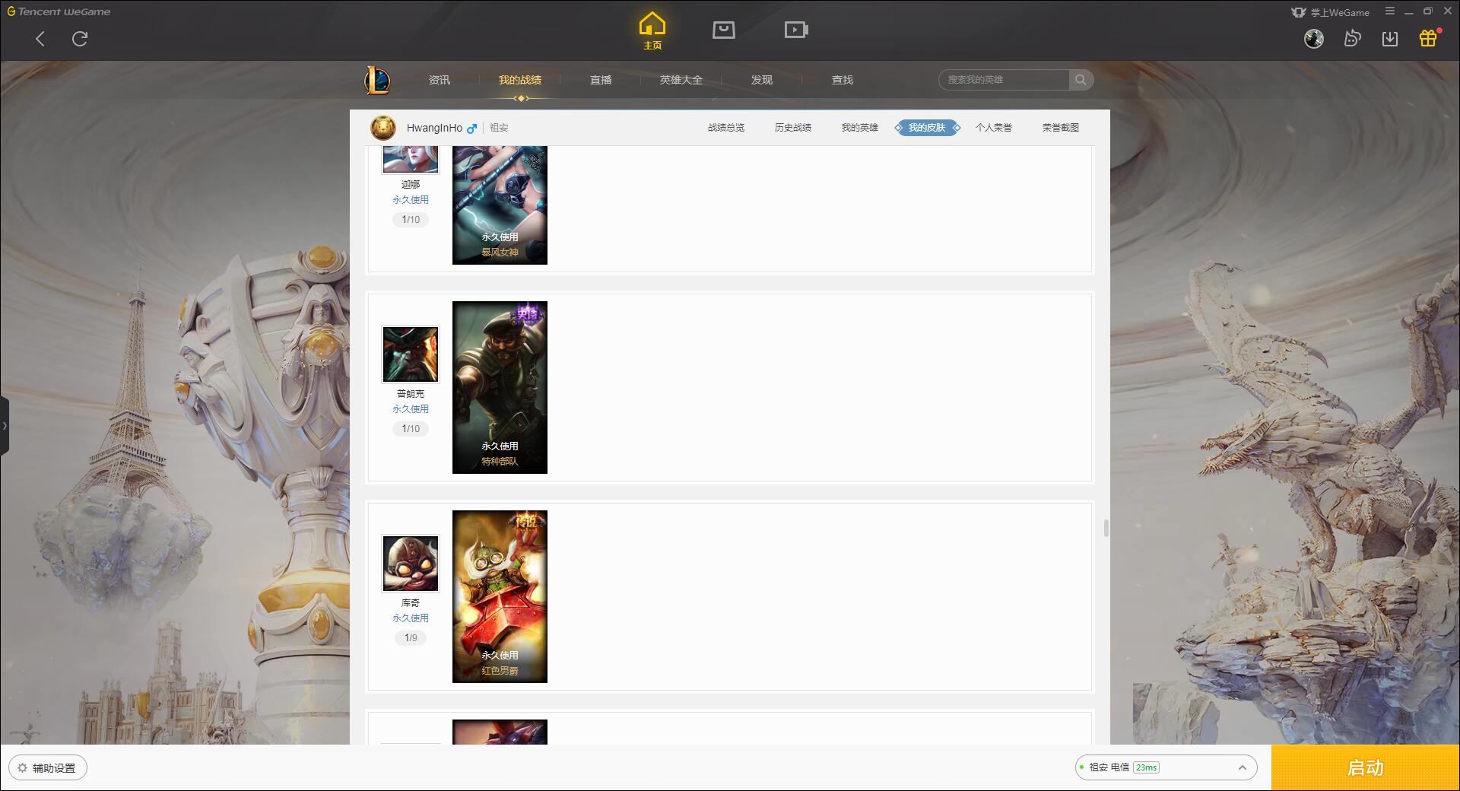Switch to the 查找 tab
Screen dimensions: 1460x791
[x=843, y=80]
